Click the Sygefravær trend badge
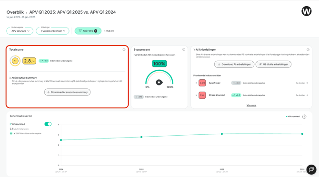 coord(236,83)
